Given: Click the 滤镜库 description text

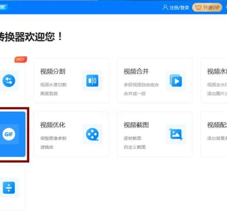Looking at the screenshot, I should (47, 147).
